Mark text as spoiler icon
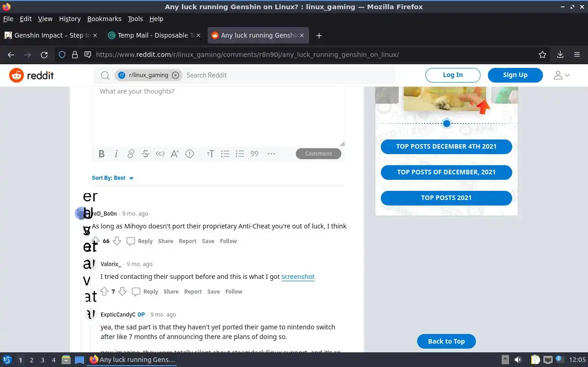Screen dimensions: 588x367 point(190,154)
